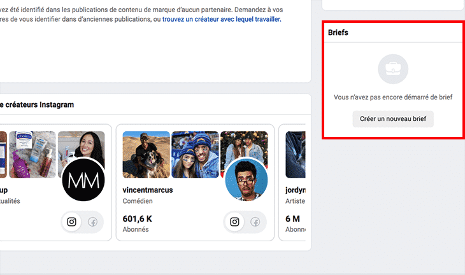The image size is (465, 275).
Task: Open vincentmarcus profile picture with glasses
Action: pos(246,180)
